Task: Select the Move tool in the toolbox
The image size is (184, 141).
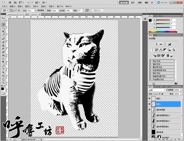Action: click(x=3, y=18)
